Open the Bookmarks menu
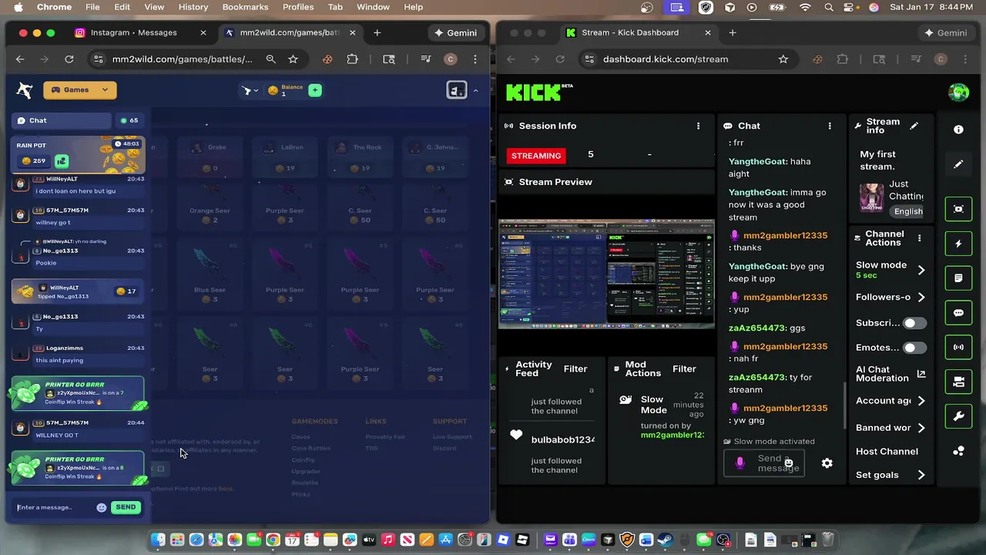986x555 pixels. click(245, 7)
